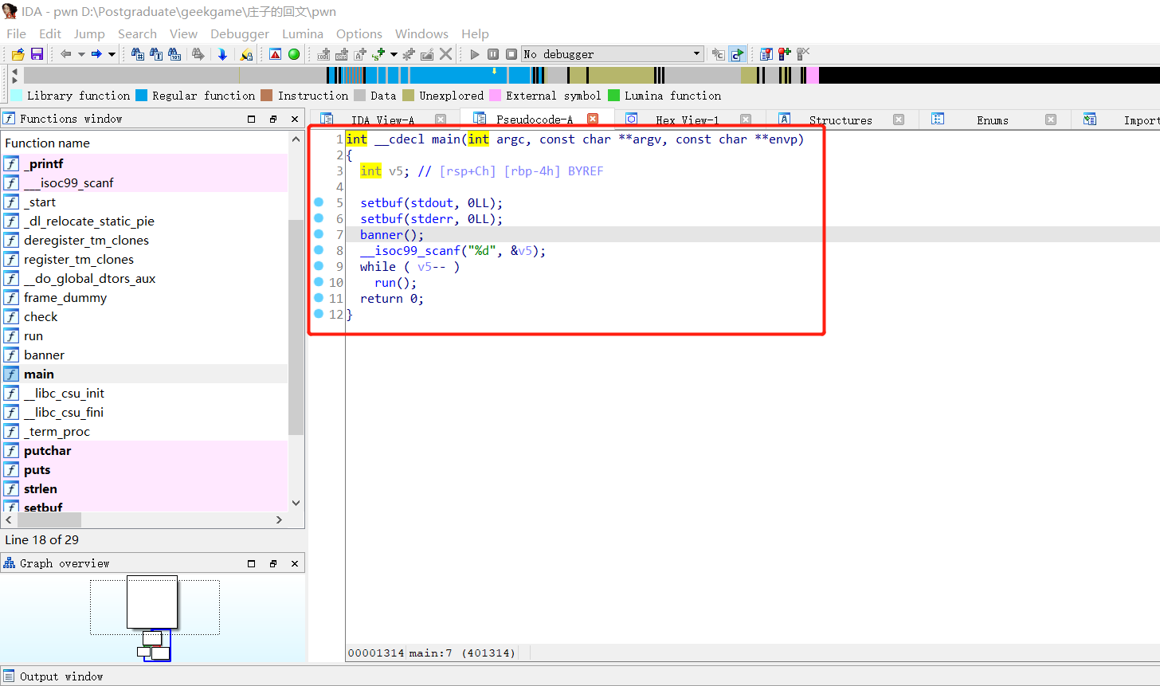Open the forward-arrow history dropdown
This screenshot has height=686, width=1160.
(112, 54)
